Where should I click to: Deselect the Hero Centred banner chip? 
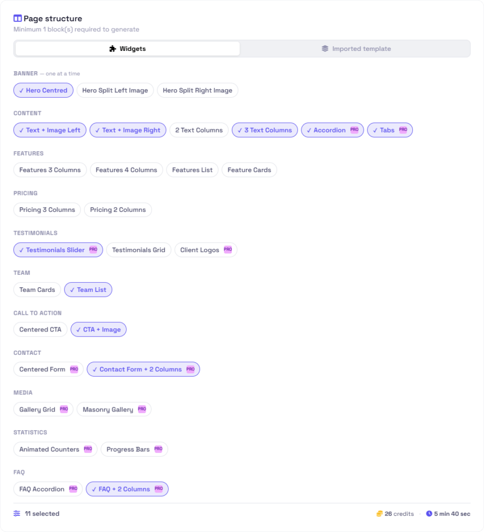tap(44, 90)
